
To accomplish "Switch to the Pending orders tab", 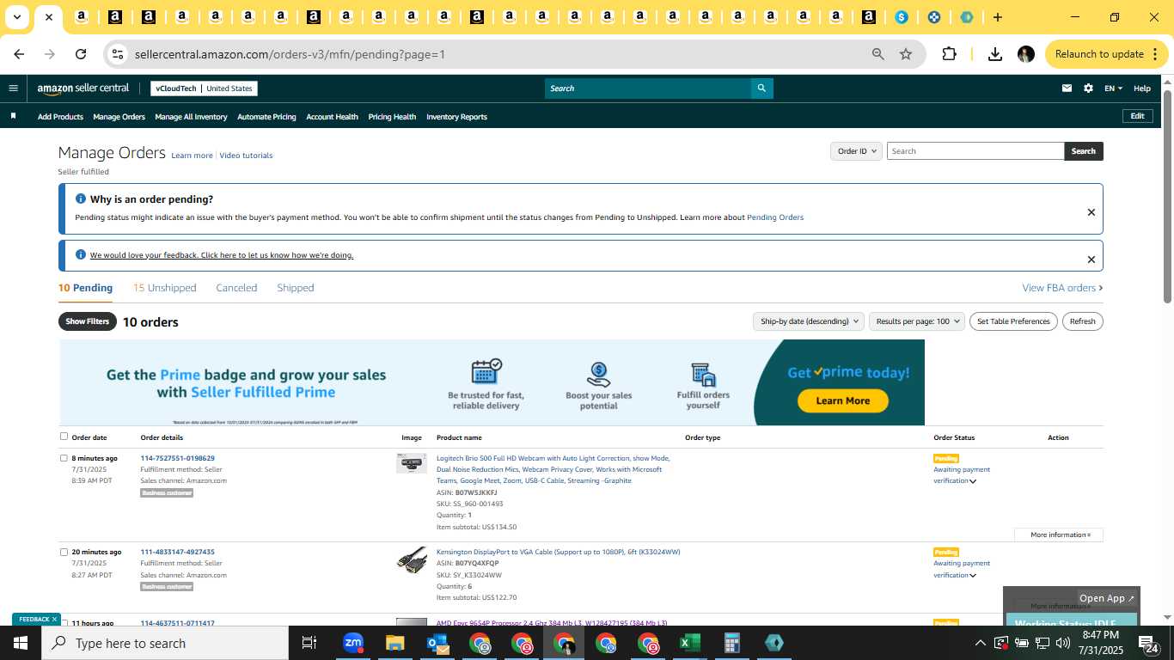I will (x=85, y=288).
